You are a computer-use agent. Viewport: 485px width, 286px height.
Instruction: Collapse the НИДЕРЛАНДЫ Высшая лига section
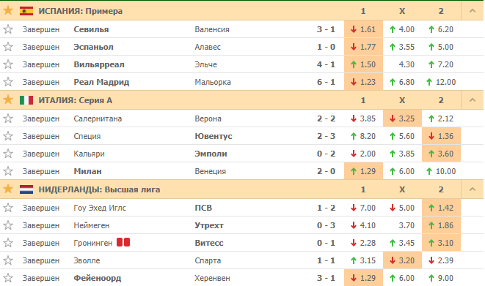(473, 189)
